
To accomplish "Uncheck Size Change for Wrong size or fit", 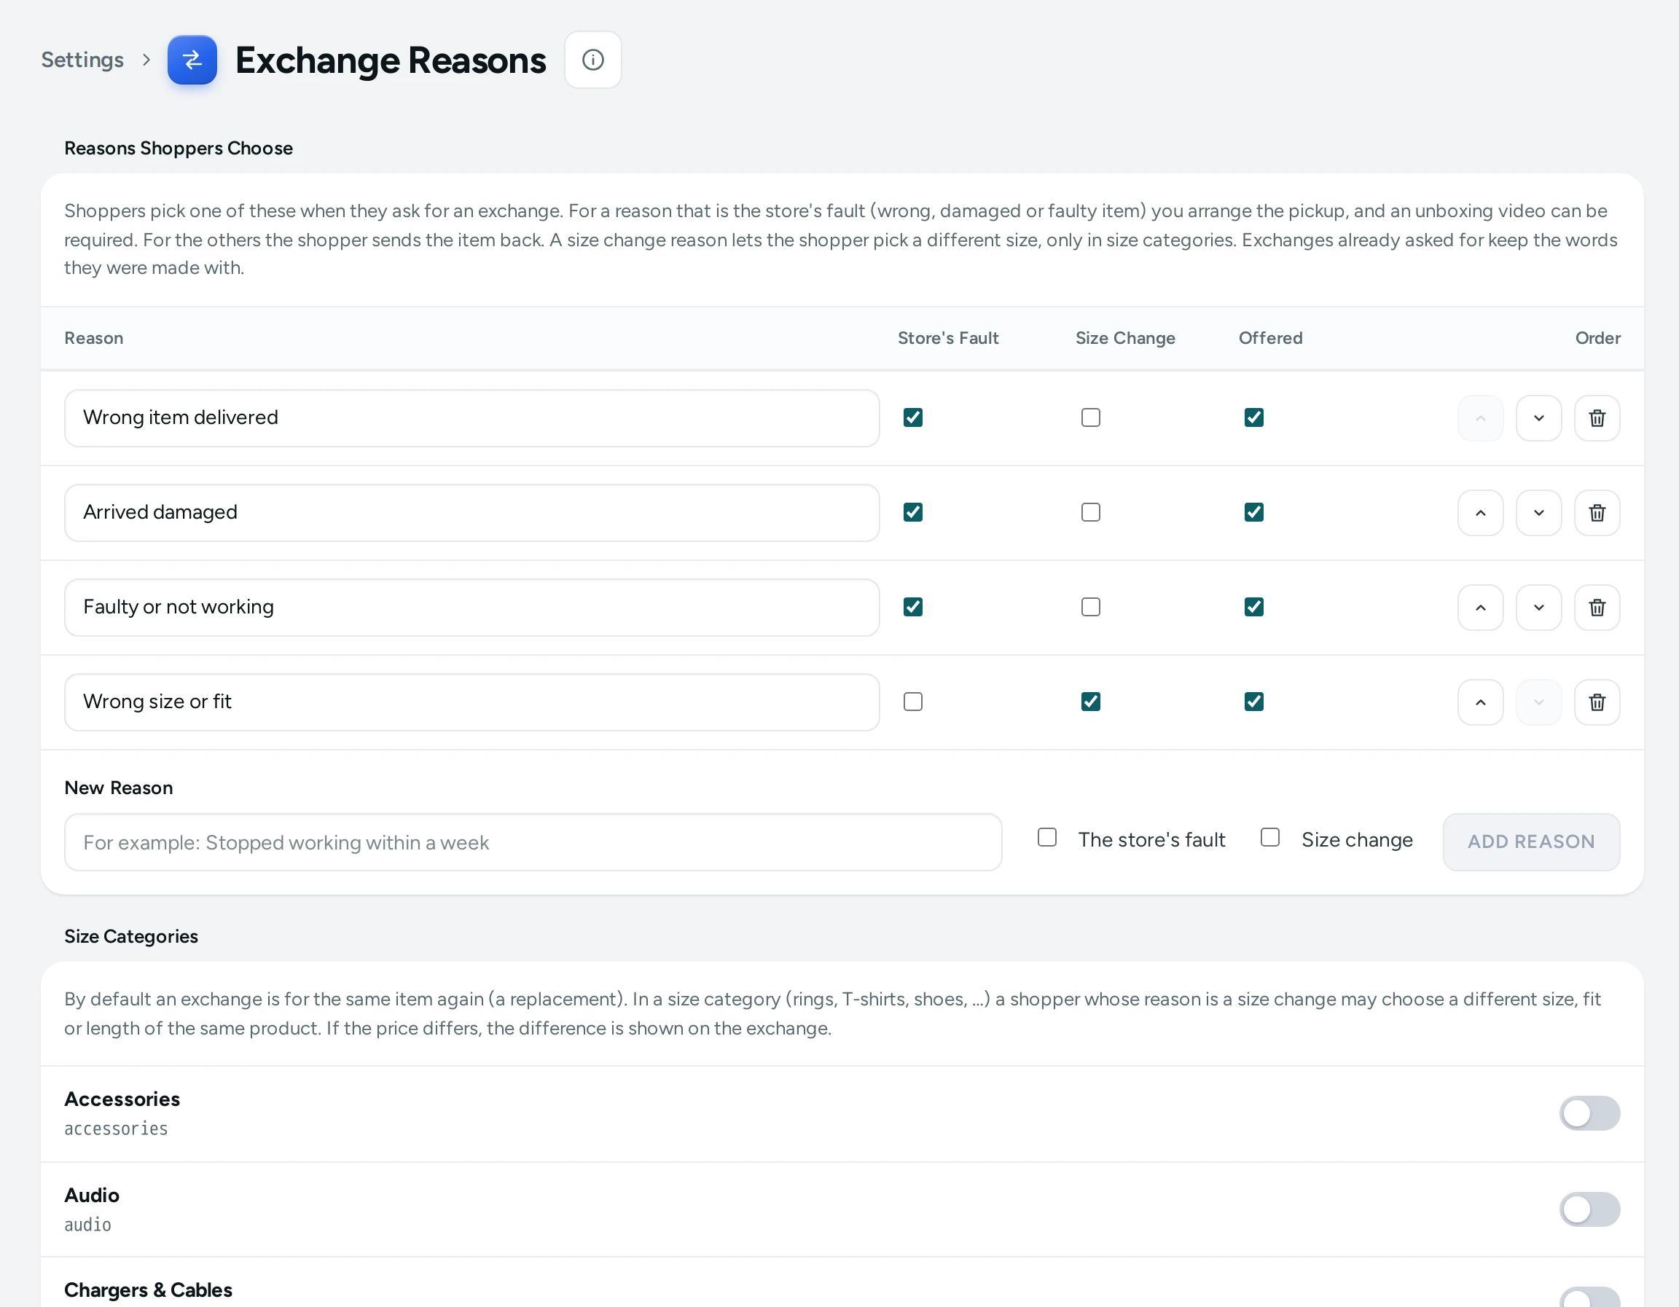I will (1090, 702).
